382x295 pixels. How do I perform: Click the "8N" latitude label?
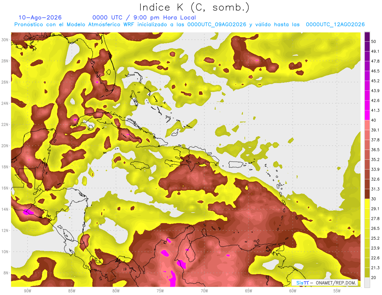(6, 273)
